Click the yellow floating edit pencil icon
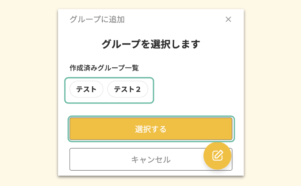301x186 pixels. click(217, 155)
